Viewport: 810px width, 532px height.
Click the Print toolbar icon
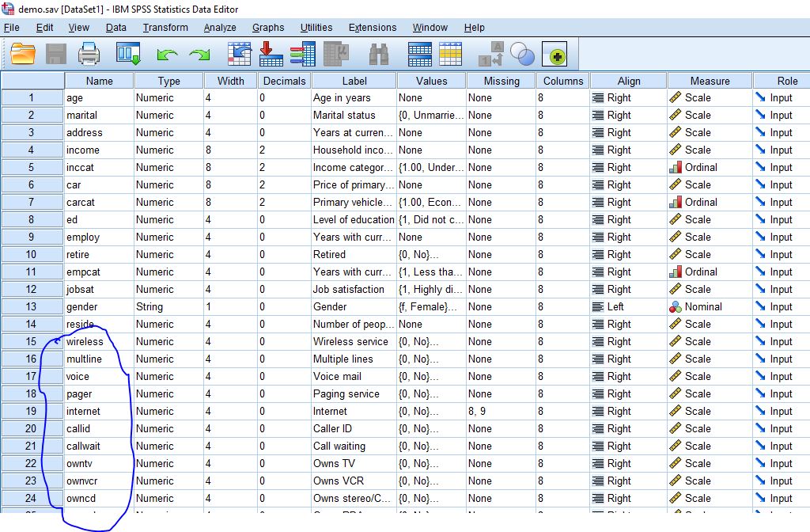tap(89, 54)
